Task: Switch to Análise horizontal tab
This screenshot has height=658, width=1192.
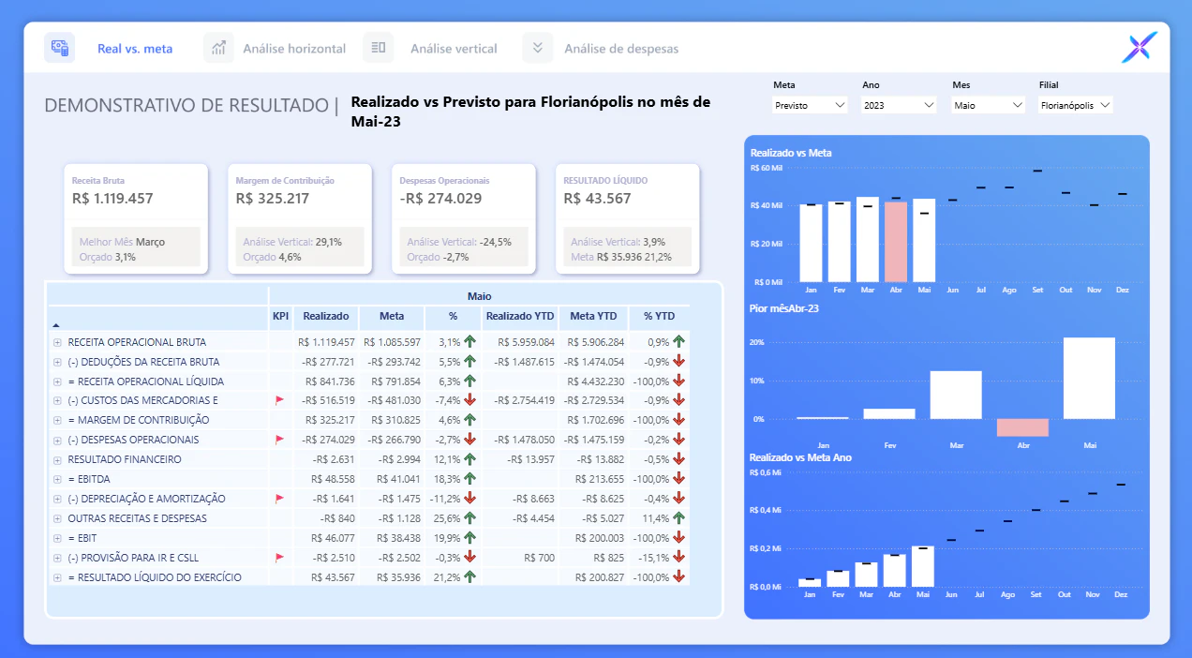Action: click(x=294, y=49)
